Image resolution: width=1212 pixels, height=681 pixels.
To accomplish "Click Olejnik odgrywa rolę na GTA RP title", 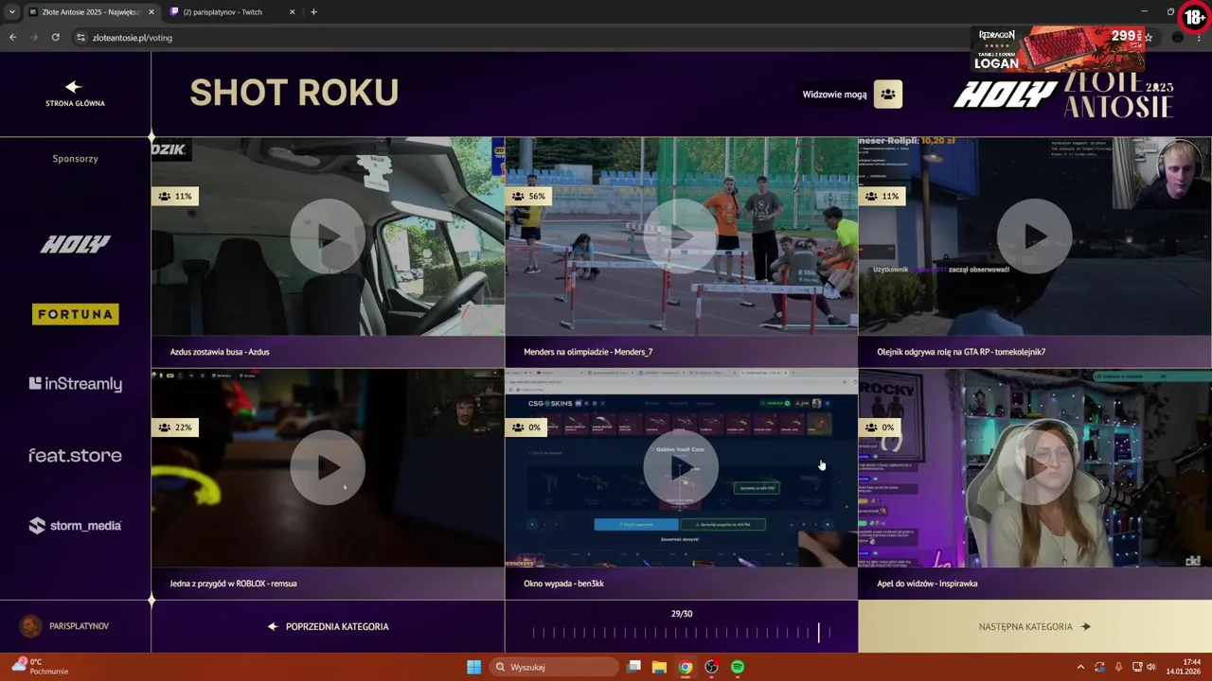I will click(961, 352).
